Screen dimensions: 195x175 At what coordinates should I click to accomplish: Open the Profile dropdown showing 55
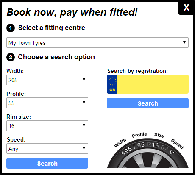pos(47,103)
